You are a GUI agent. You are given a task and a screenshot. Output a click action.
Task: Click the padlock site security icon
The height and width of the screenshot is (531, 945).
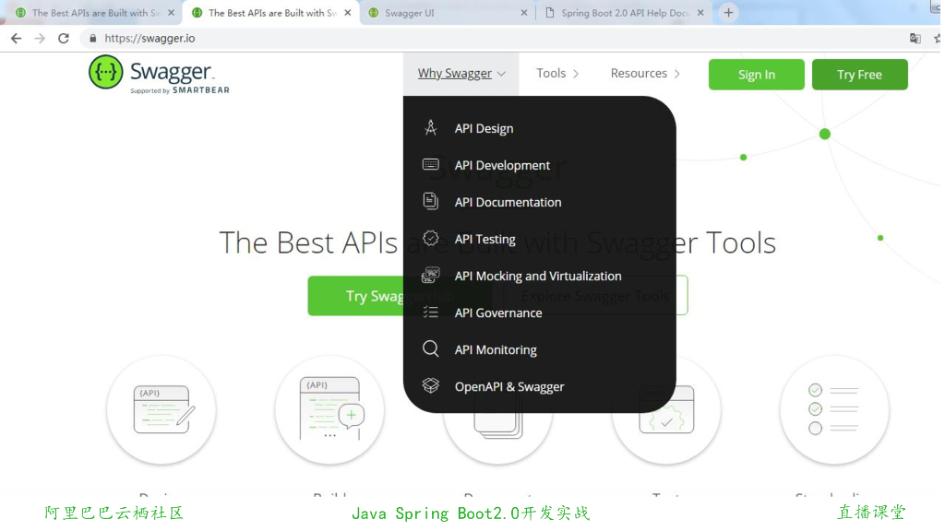point(92,39)
